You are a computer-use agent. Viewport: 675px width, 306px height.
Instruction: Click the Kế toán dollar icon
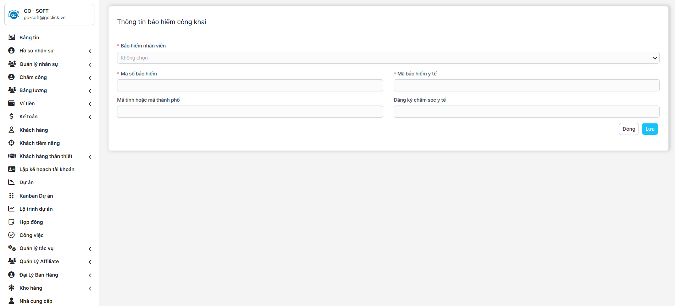(x=12, y=117)
